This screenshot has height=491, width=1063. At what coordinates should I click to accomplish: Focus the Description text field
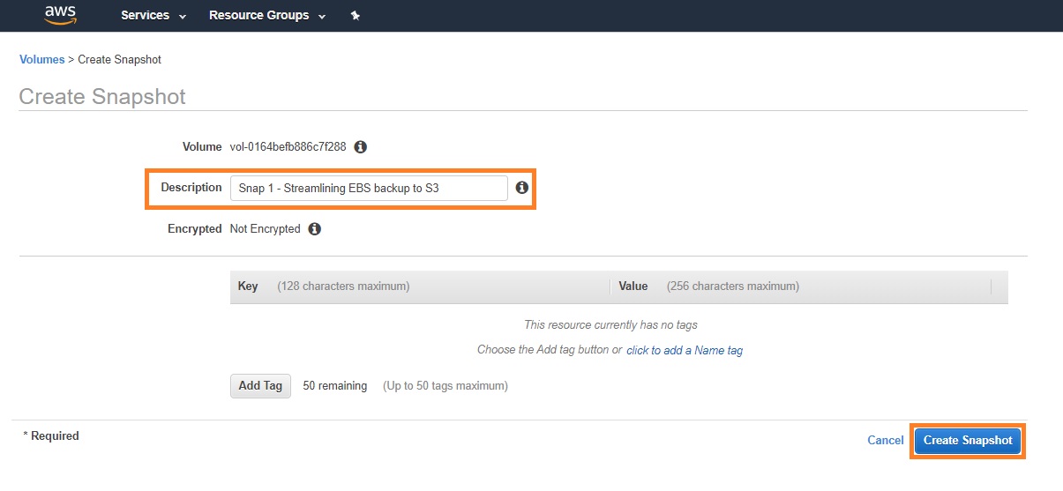pyautogui.click(x=368, y=189)
